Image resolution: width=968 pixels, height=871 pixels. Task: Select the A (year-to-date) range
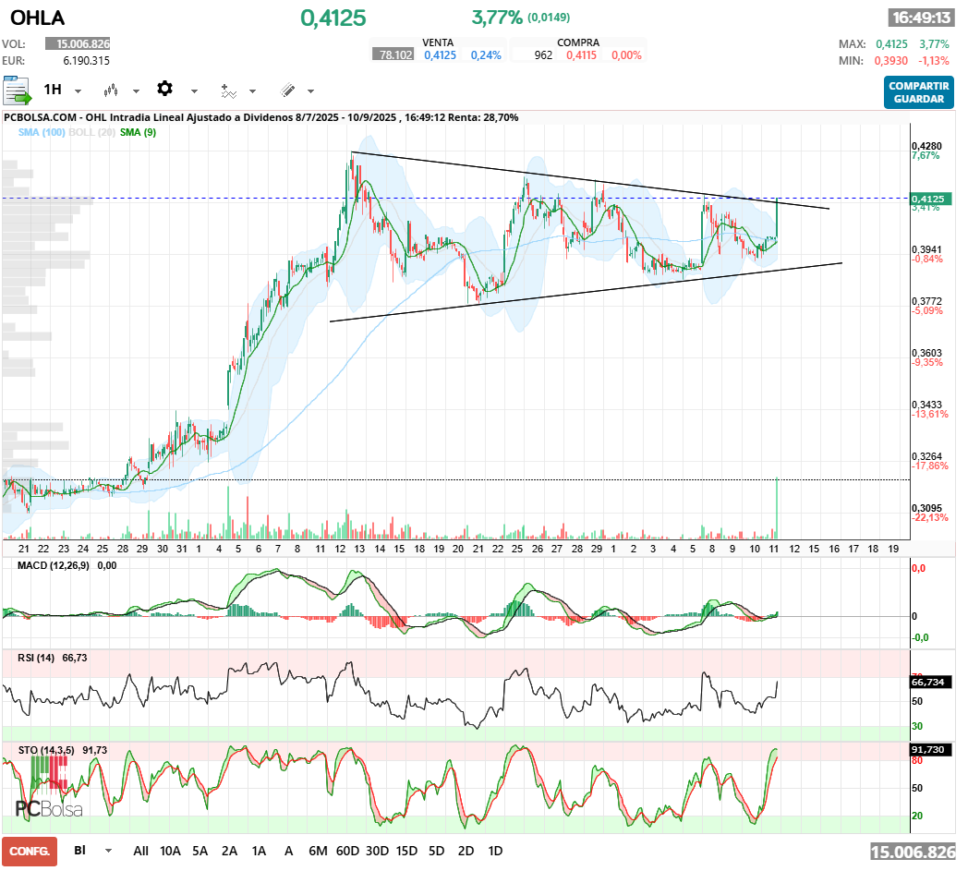point(288,851)
